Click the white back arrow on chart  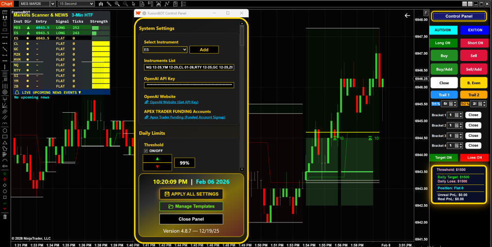point(407,16)
